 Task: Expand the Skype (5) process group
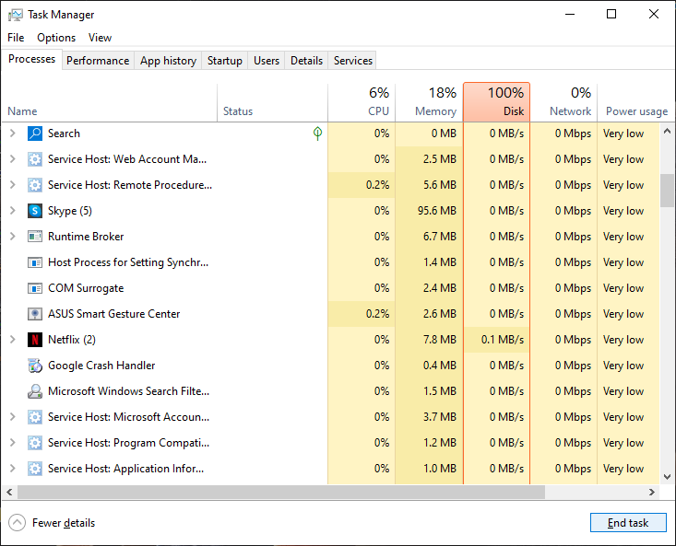[x=13, y=211]
